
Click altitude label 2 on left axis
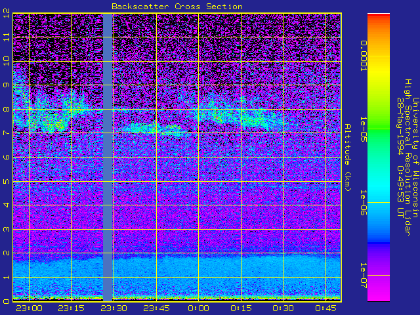point(7,253)
